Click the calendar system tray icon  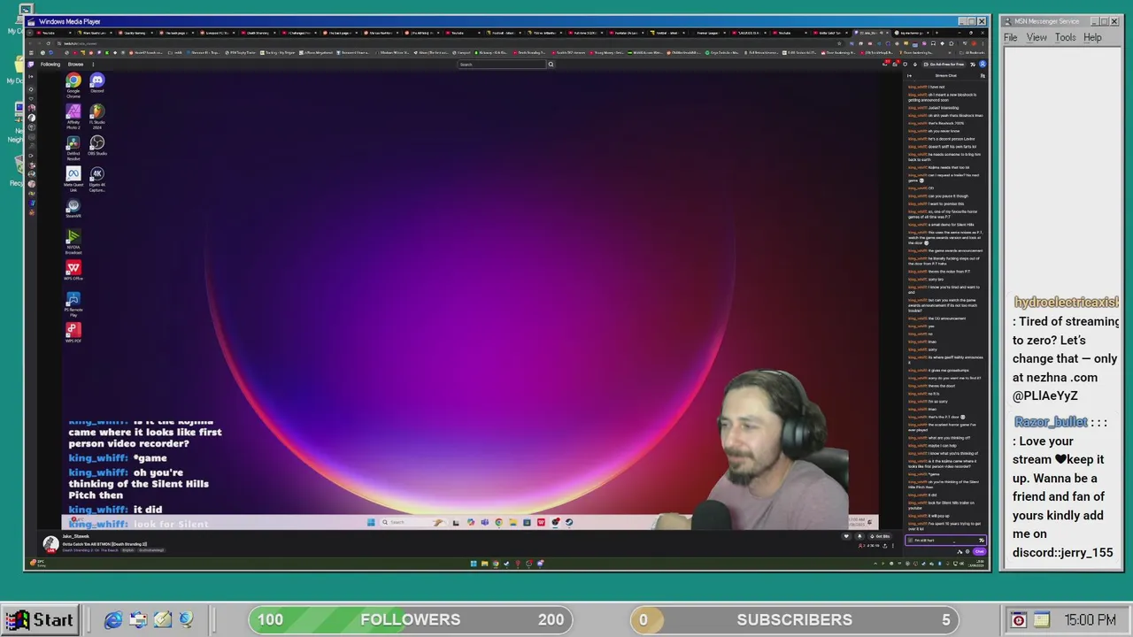pos(1042,620)
